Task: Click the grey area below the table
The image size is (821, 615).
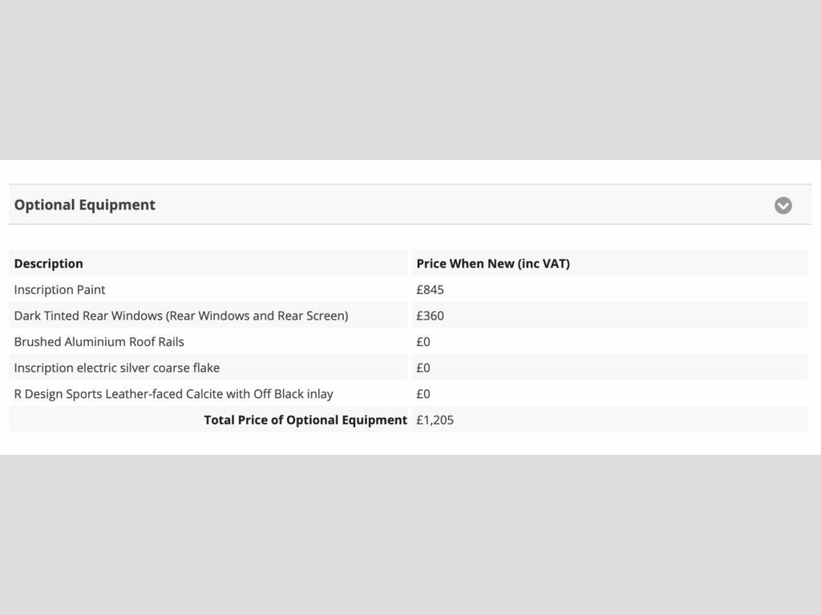Action: [410, 534]
